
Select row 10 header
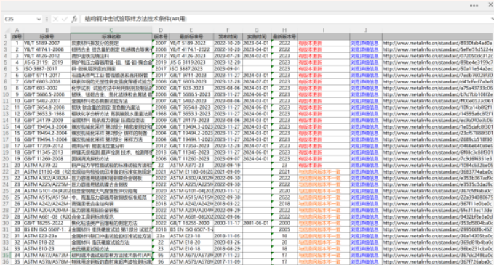pos(5,94)
